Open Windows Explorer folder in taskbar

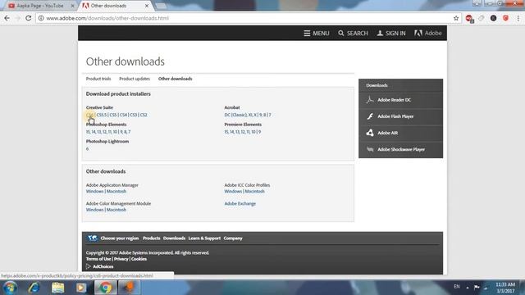tap(57, 288)
